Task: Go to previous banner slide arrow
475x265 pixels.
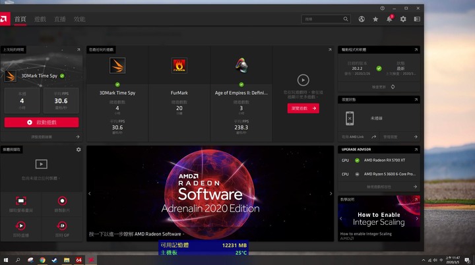Action: coord(89,194)
